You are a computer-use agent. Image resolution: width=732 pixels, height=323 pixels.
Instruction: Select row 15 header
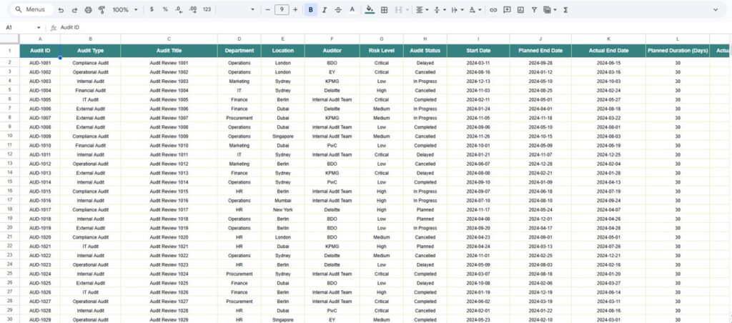click(x=10, y=182)
